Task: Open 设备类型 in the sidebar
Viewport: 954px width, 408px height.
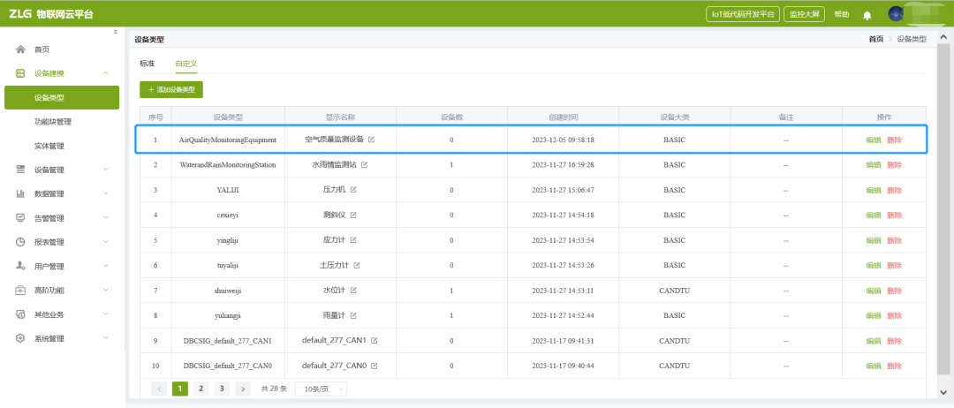Action: coord(62,97)
